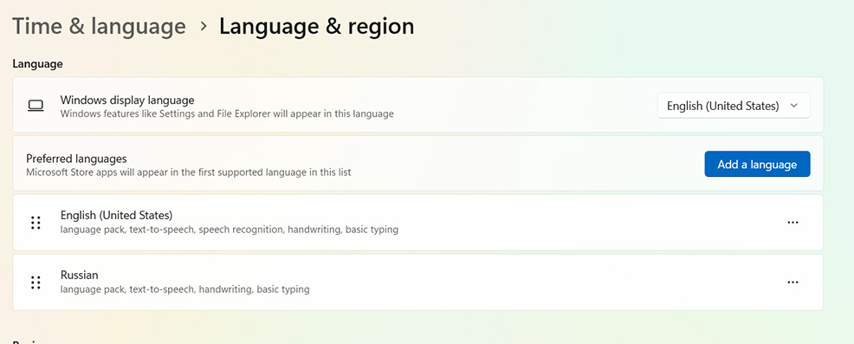Image resolution: width=854 pixels, height=344 pixels.
Task: Open more options for English (United States)
Action: (x=793, y=223)
